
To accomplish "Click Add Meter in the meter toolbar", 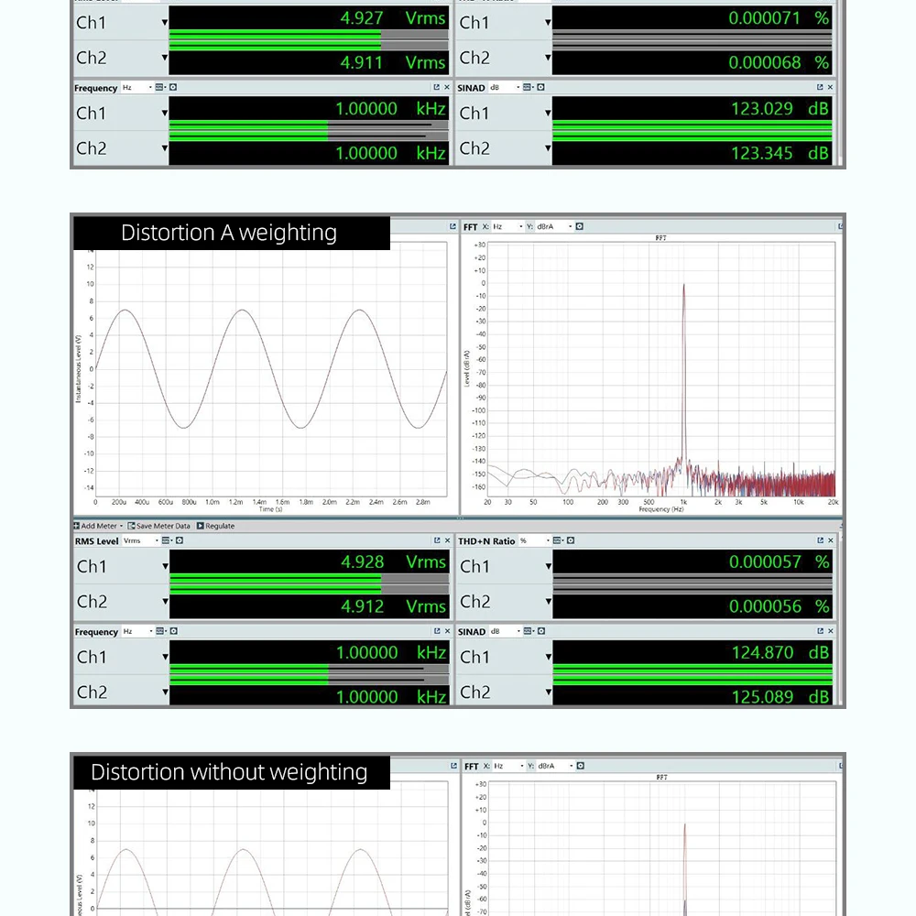I will point(98,526).
